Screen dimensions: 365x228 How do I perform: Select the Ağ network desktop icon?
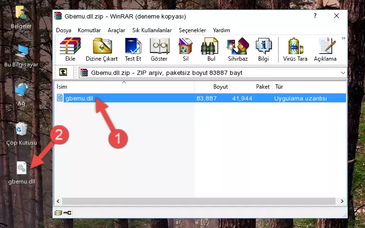pyautogui.click(x=21, y=95)
